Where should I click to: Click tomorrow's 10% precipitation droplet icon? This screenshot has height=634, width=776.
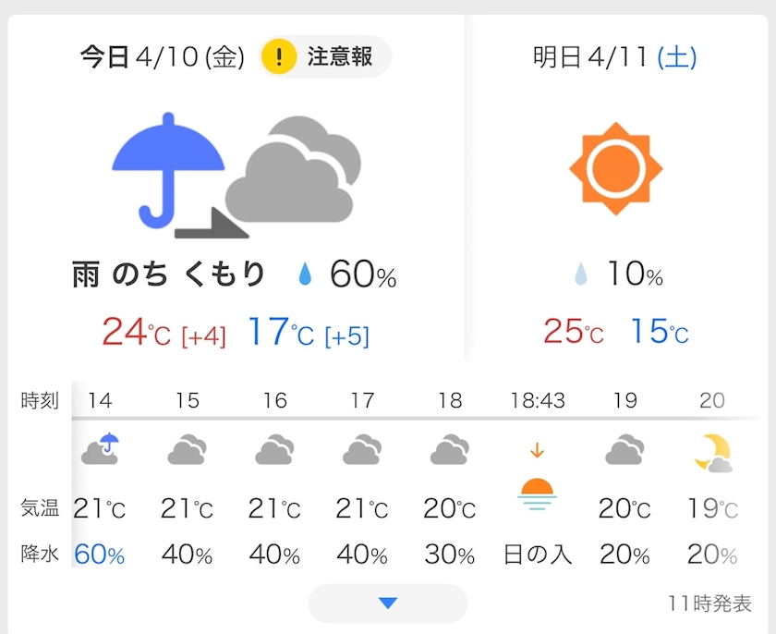tap(580, 274)
